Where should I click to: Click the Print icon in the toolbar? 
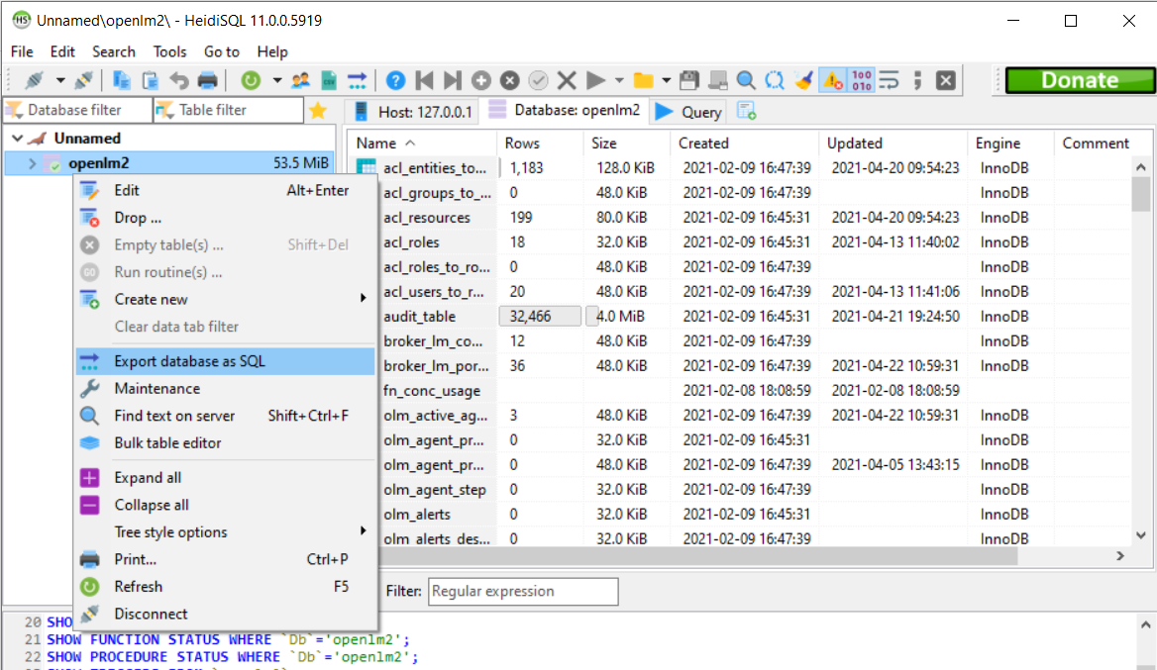(207, 80)
